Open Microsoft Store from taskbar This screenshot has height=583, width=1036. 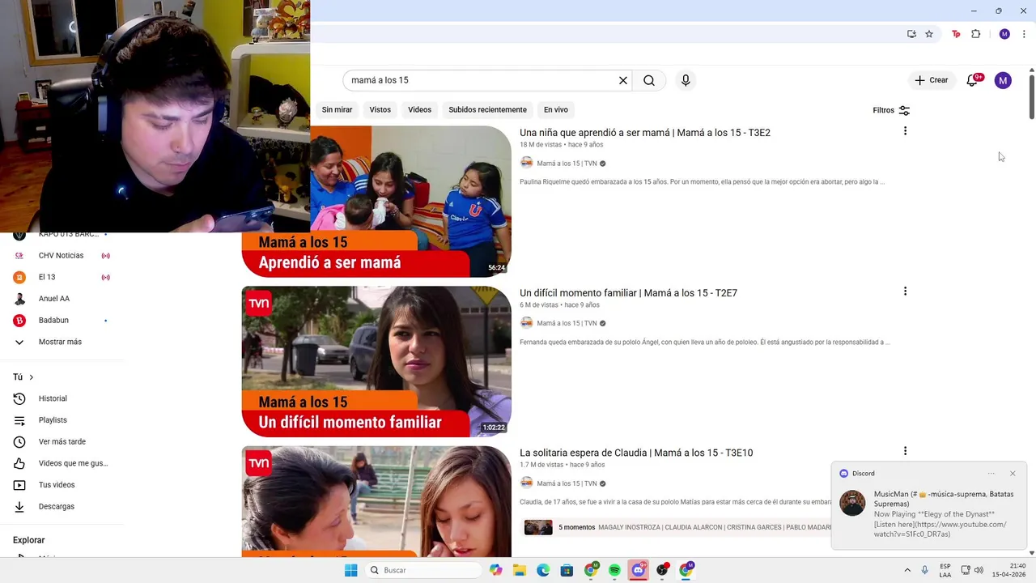click(567, 570)
